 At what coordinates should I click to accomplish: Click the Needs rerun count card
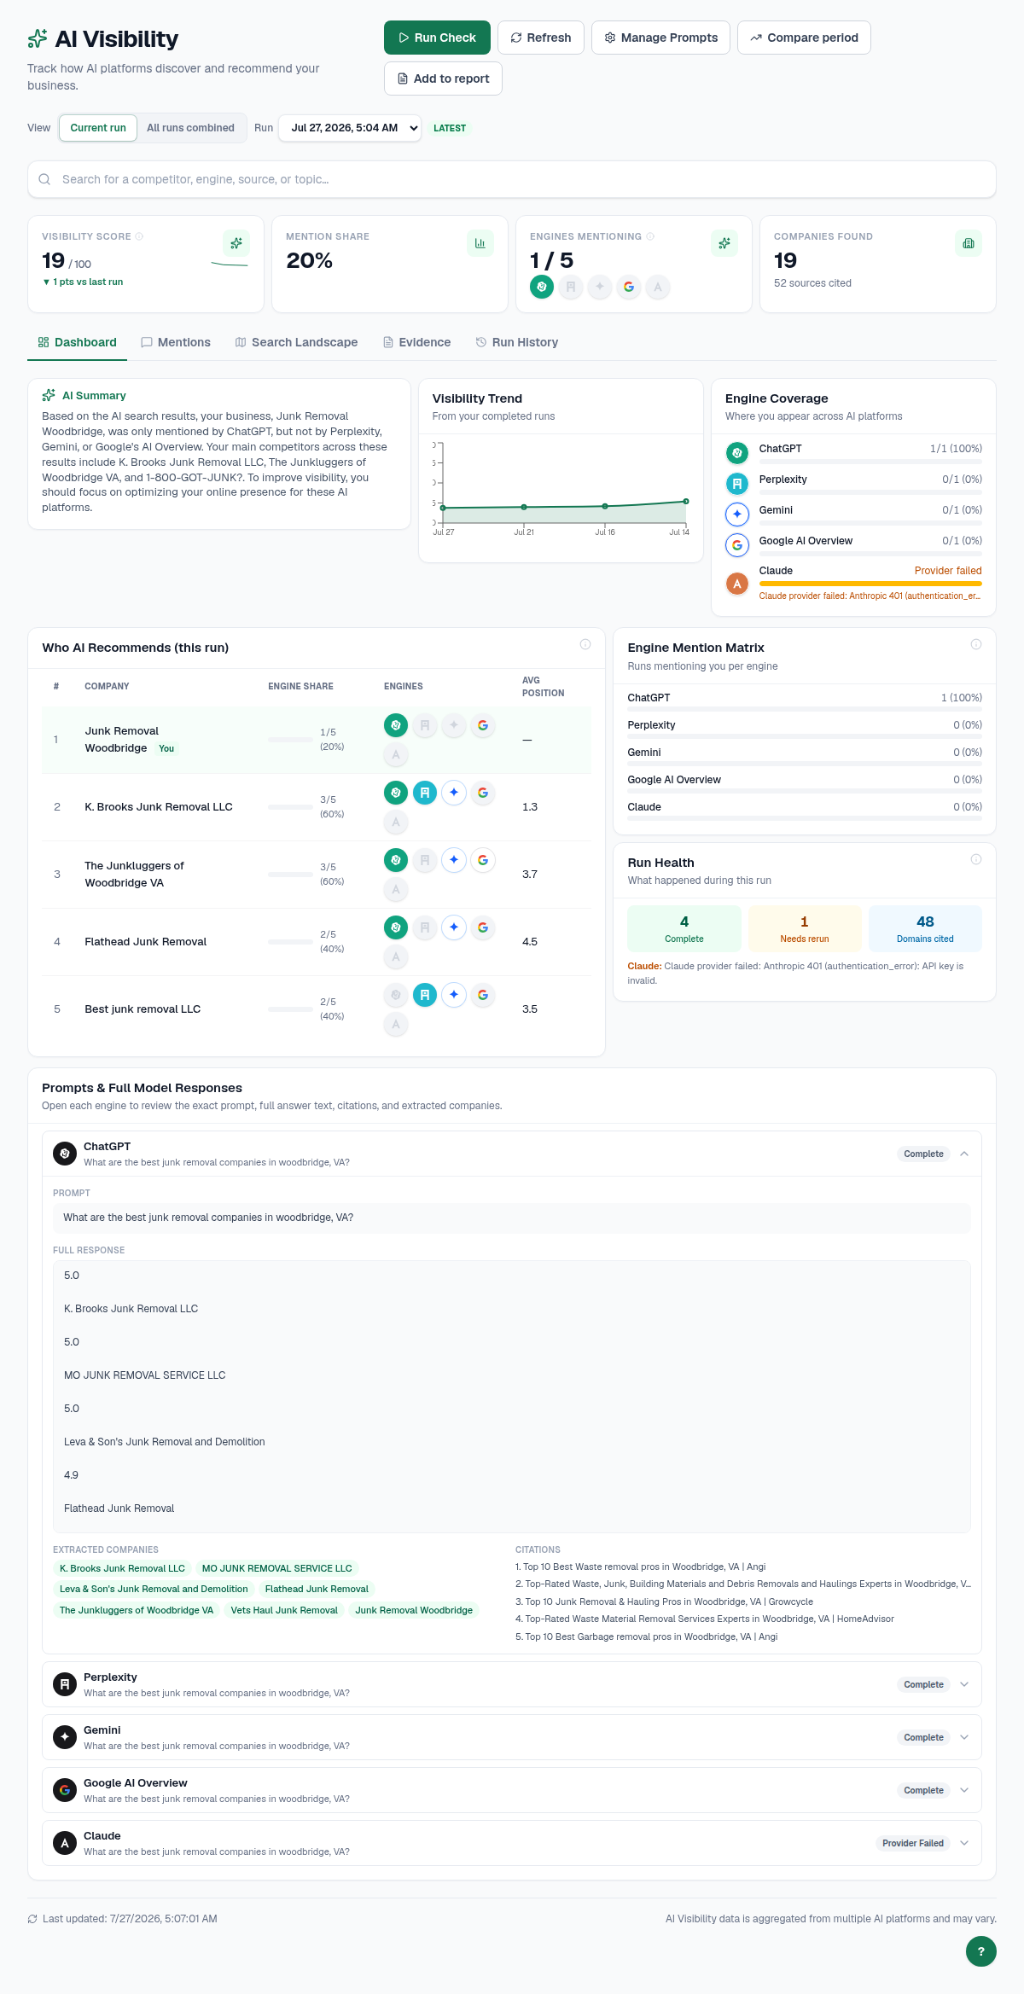(x=805, y=928)
